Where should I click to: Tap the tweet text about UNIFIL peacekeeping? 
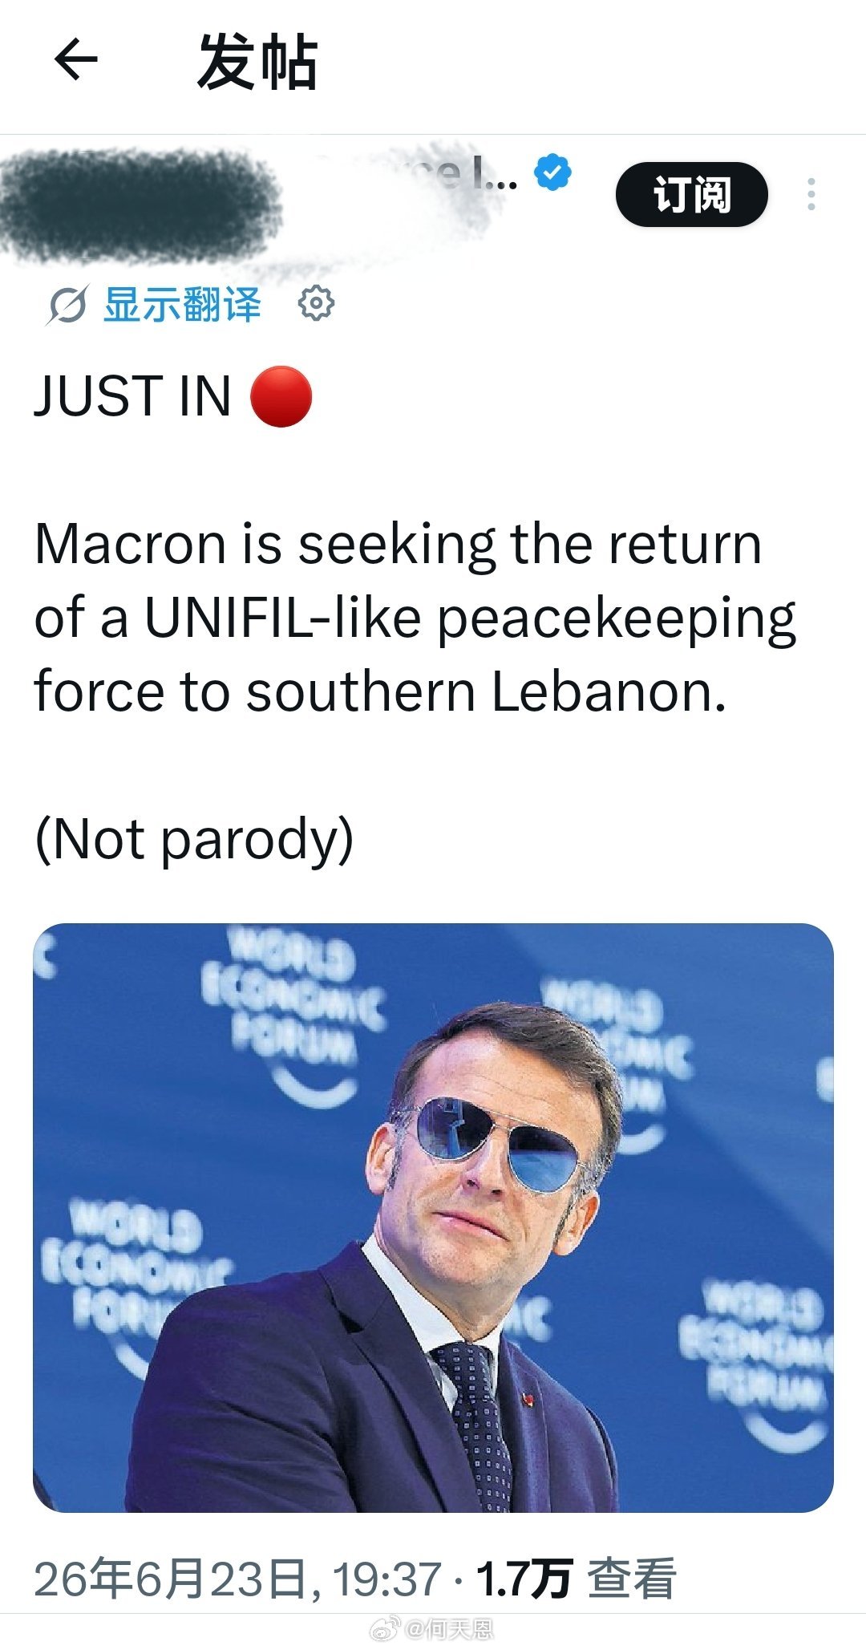(415, 618)
